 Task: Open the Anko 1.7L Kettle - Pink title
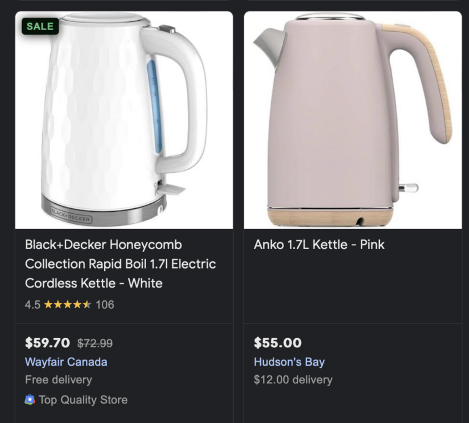coord(319,245)
